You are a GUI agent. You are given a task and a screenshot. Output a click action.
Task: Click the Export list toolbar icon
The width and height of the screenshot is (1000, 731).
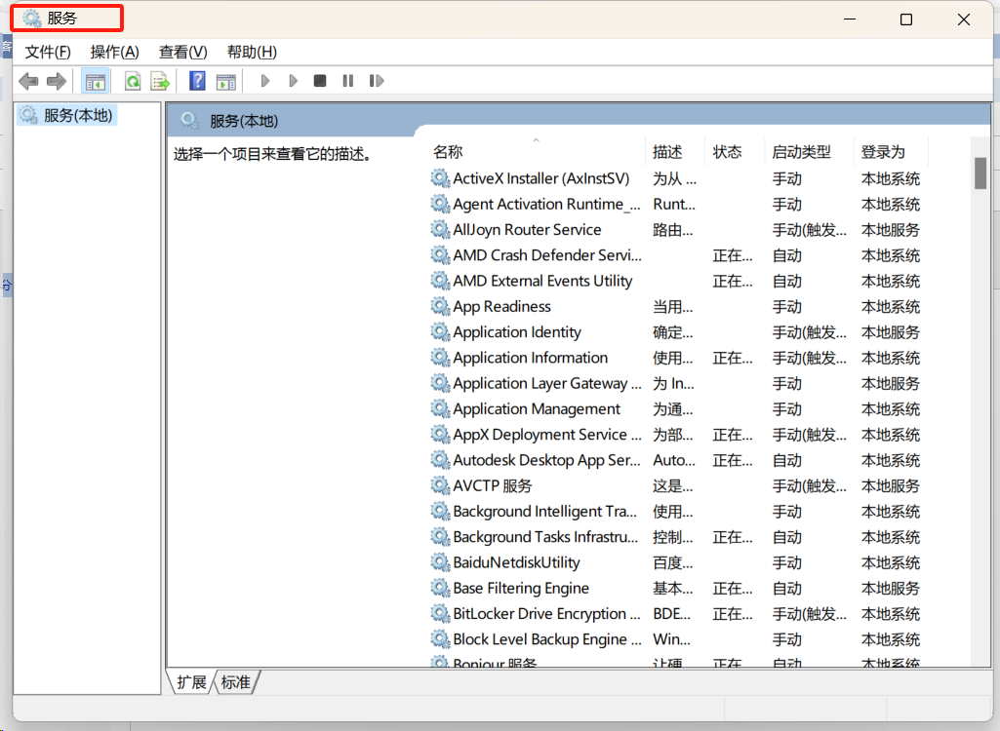coord(160,81)
